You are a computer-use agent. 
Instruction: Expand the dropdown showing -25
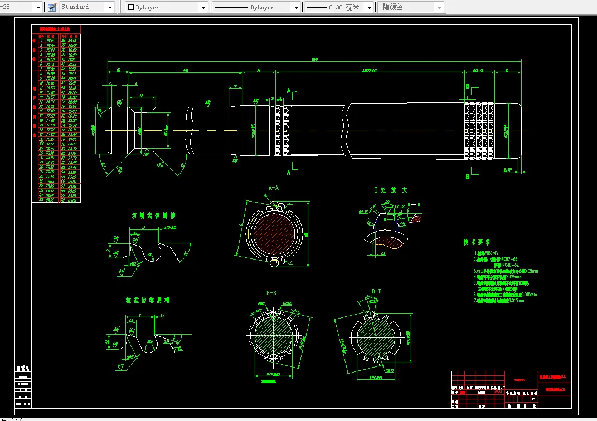point(38,7)
